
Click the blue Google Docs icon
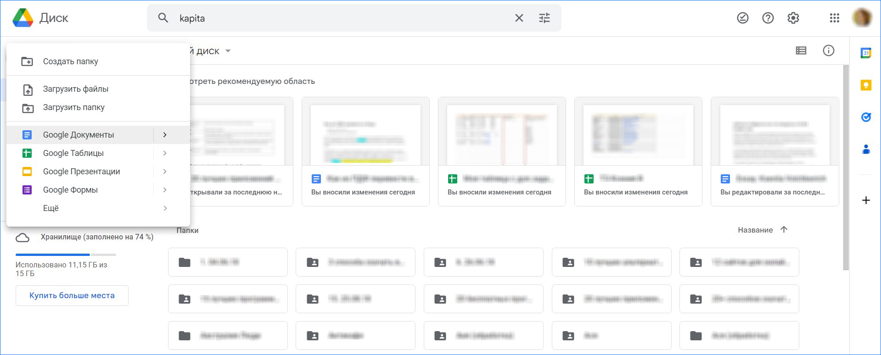(x=27, y=135)
